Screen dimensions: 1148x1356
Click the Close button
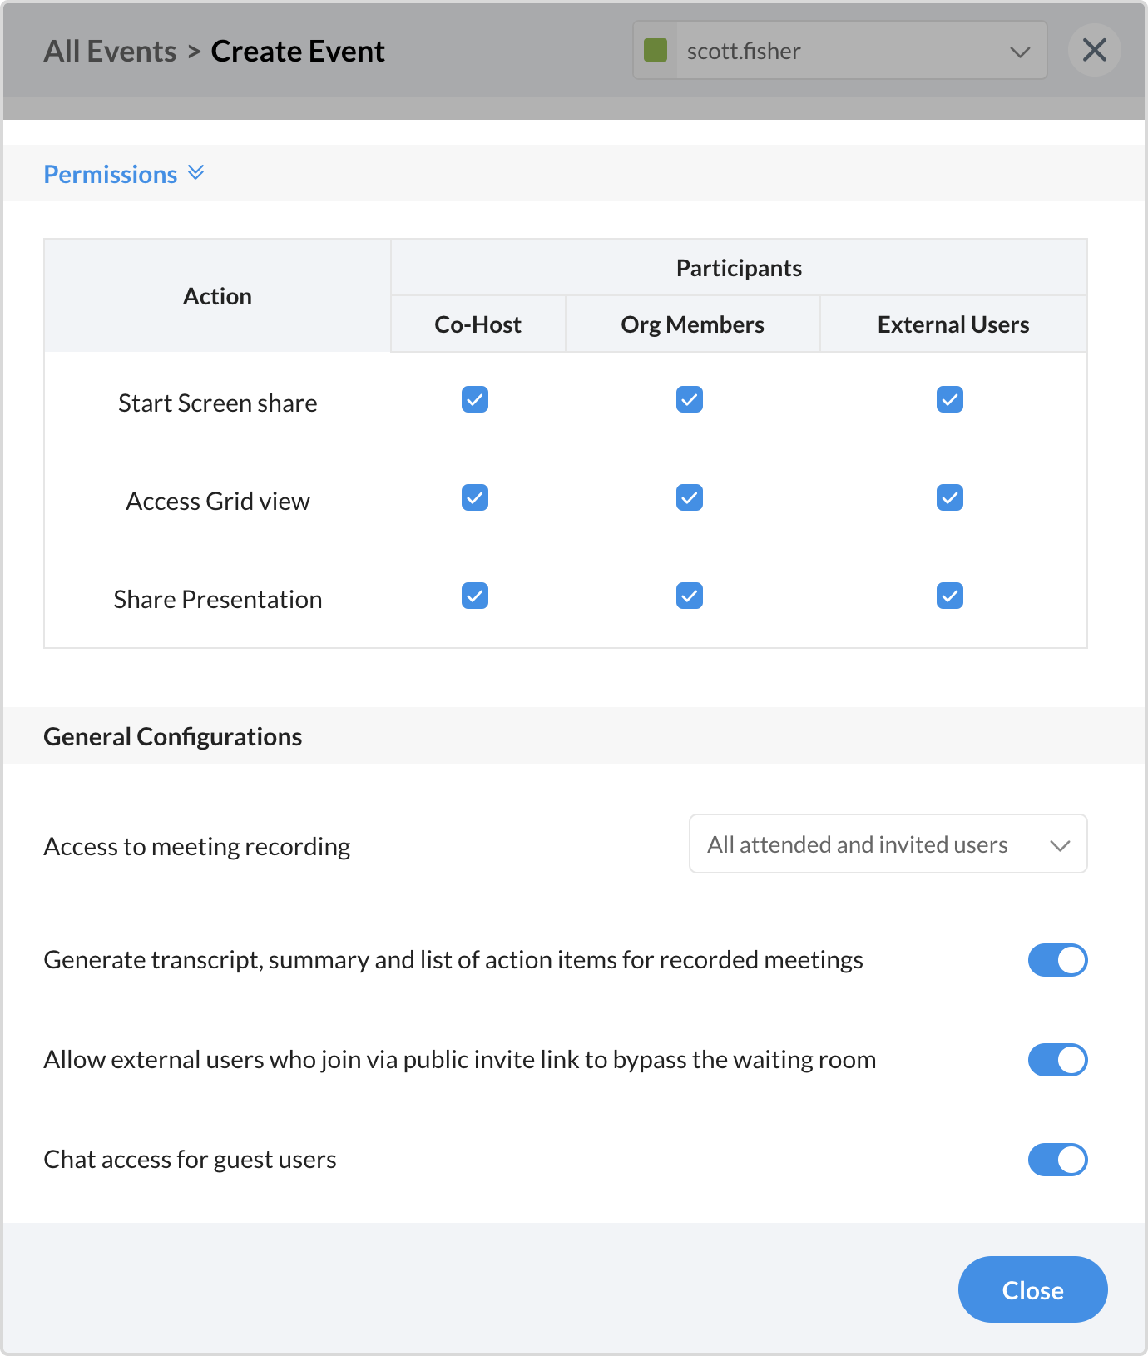(1032, 1289)
